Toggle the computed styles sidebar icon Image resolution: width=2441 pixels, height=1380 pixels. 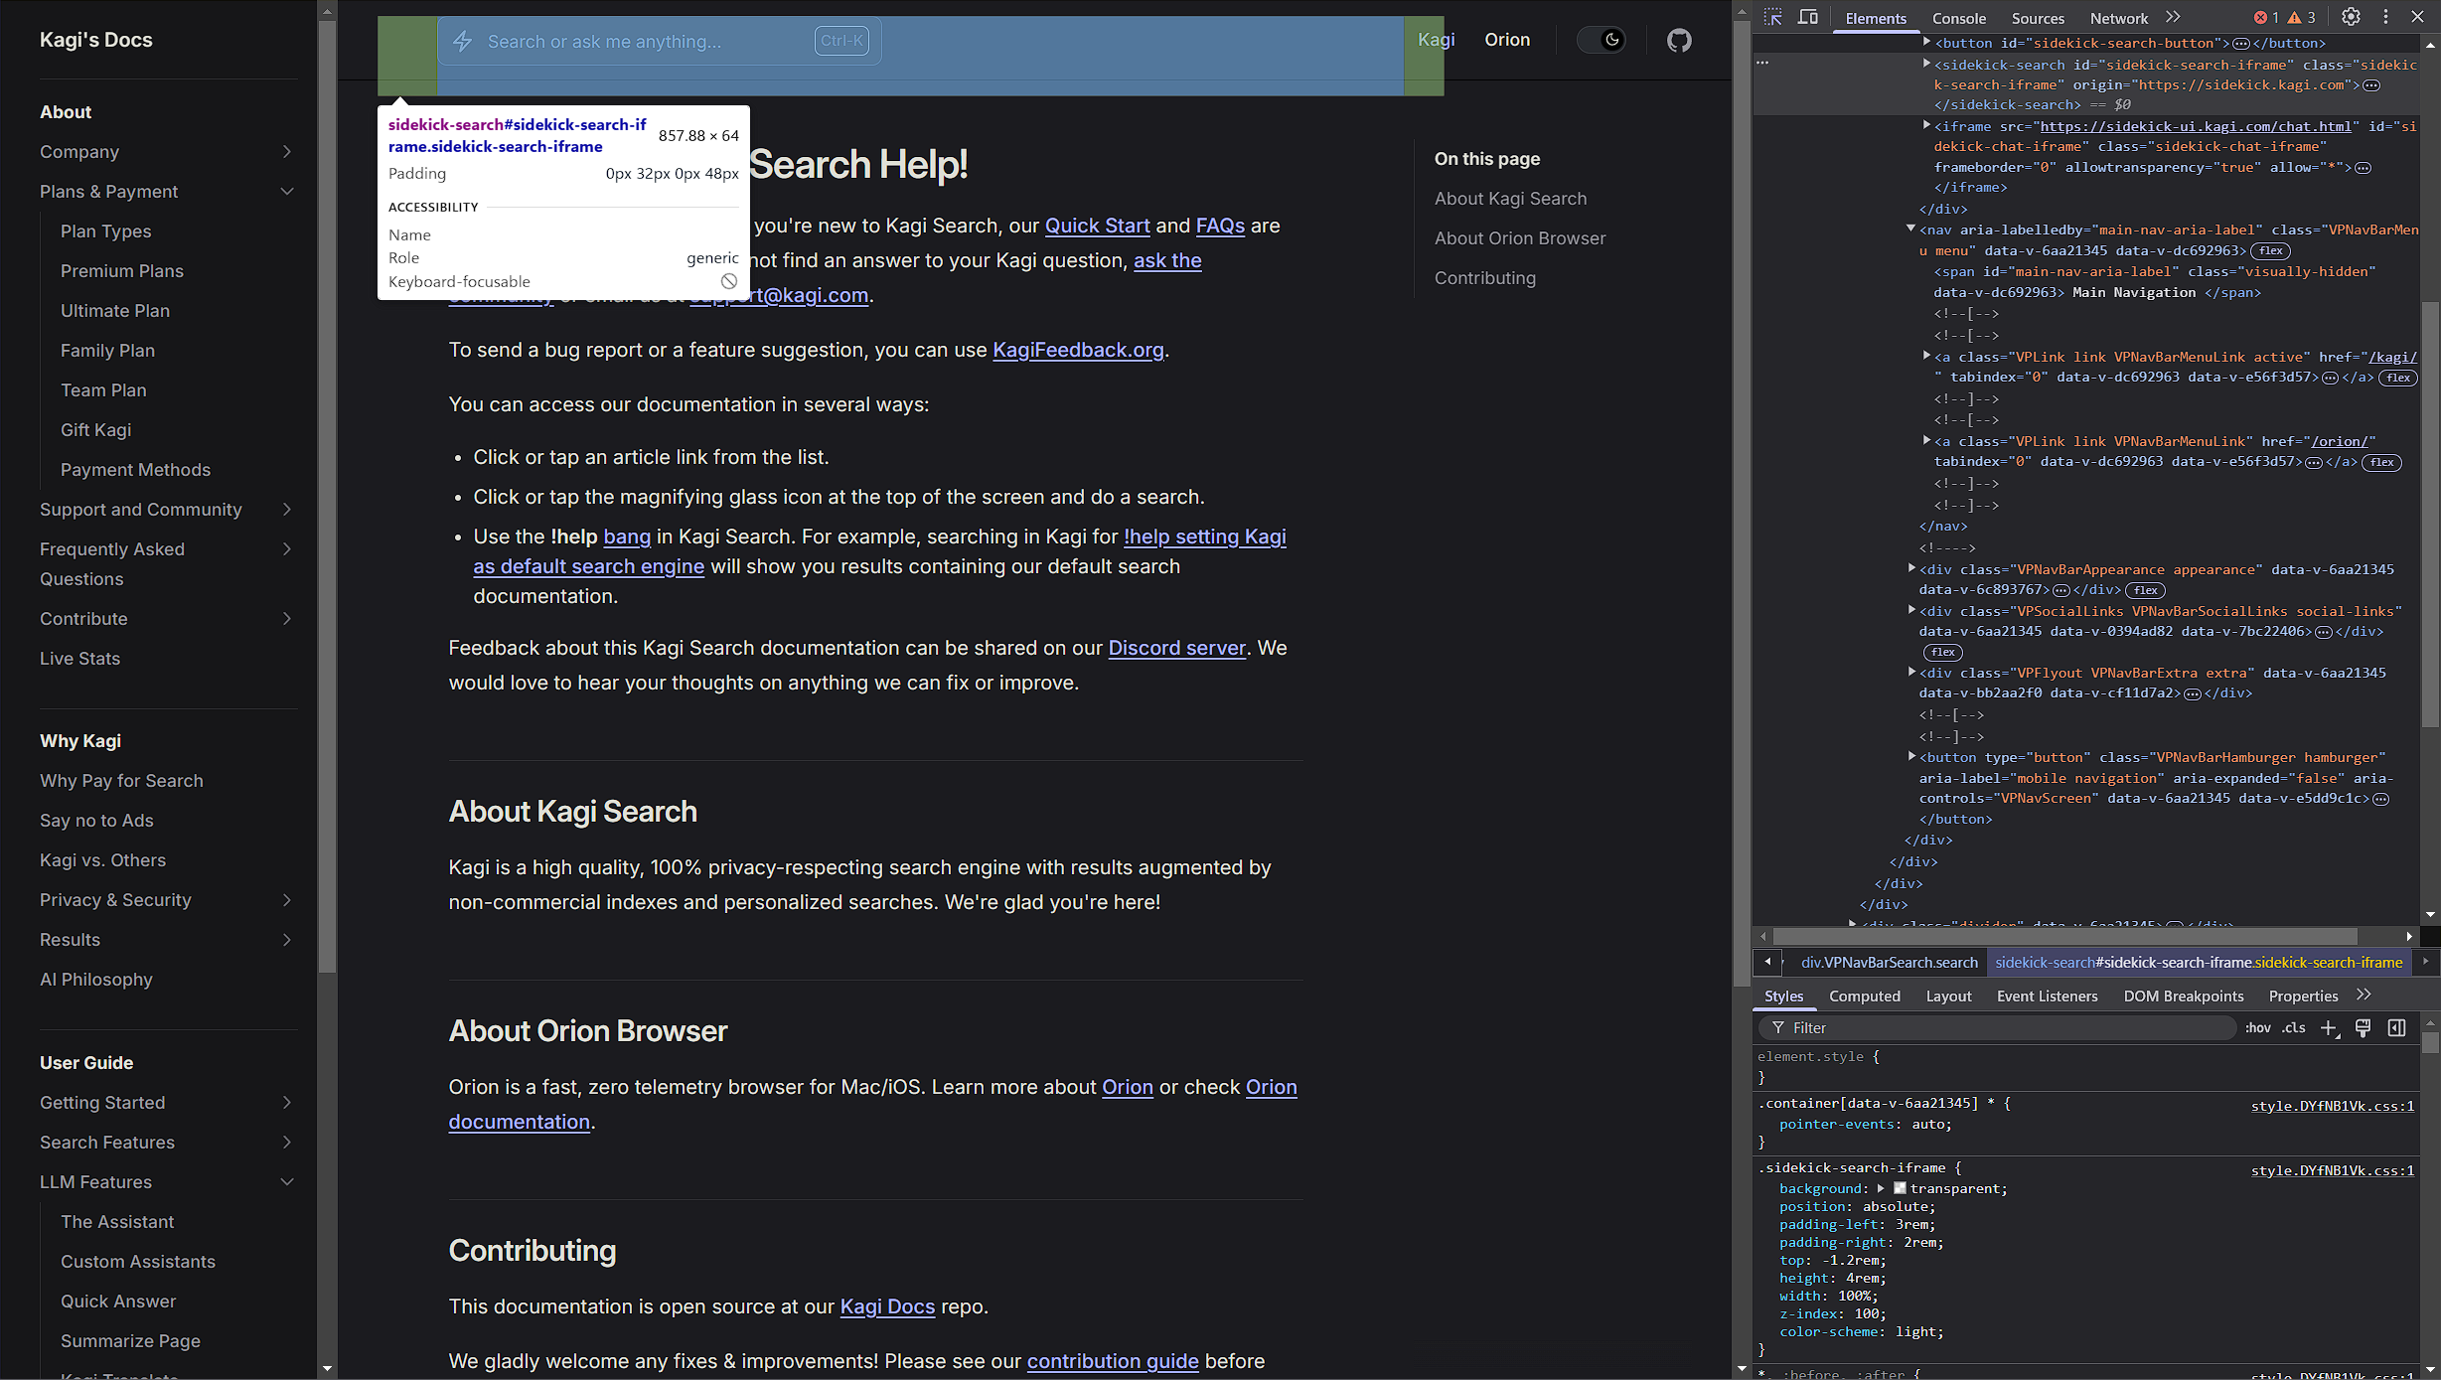(x=2396, y=1028)
